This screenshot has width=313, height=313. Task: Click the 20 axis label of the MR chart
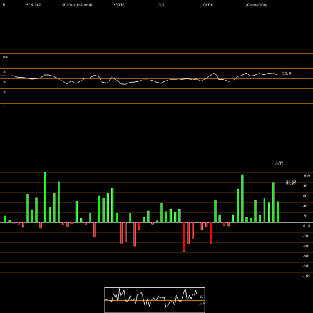tap(305, 216)
